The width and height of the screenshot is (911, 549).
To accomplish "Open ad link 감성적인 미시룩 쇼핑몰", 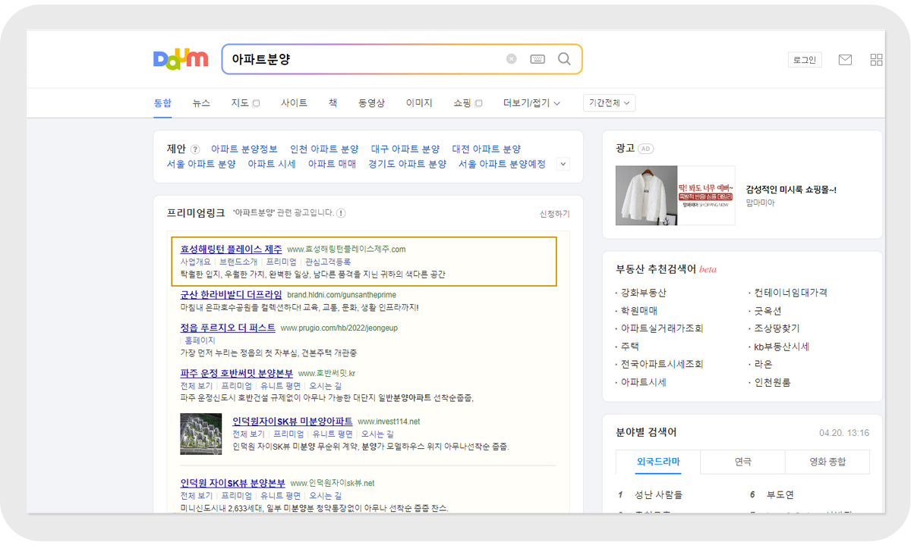I will pyautogui.click(x=791, y=190).
